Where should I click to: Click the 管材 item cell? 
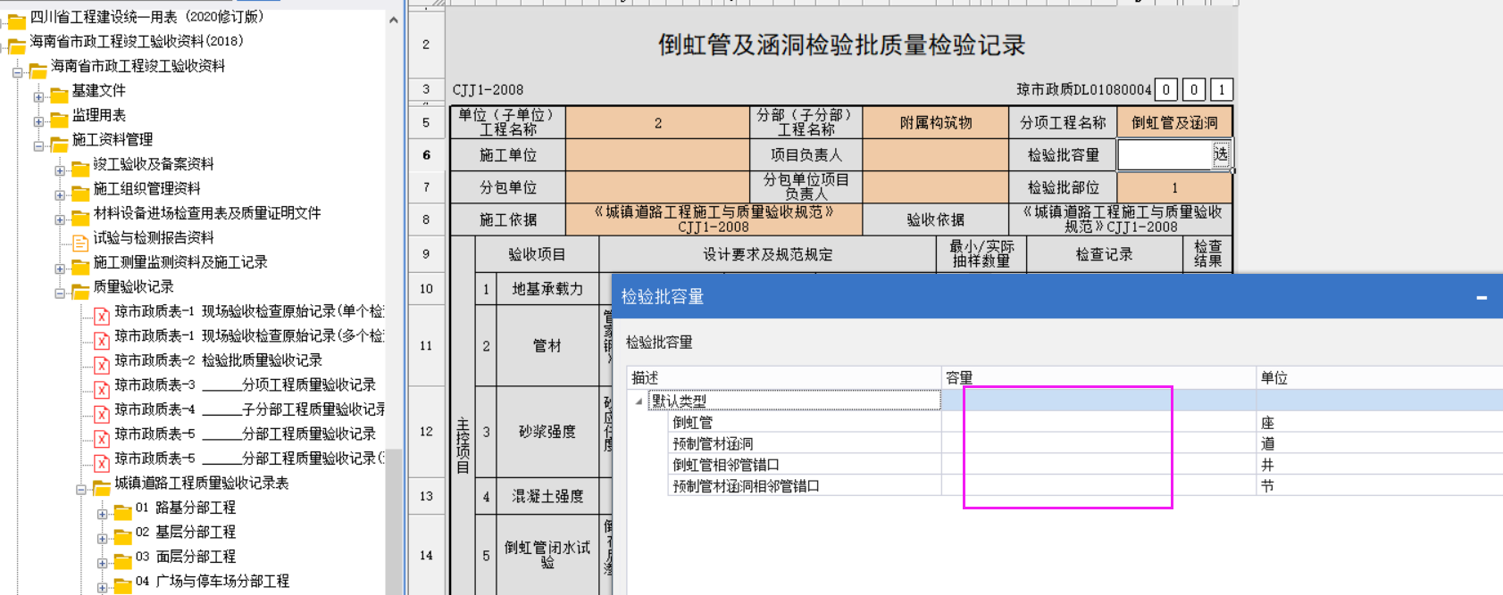point(547,345)
